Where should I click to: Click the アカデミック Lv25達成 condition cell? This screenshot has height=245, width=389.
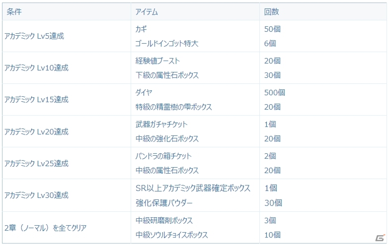(x=67, y=163)
